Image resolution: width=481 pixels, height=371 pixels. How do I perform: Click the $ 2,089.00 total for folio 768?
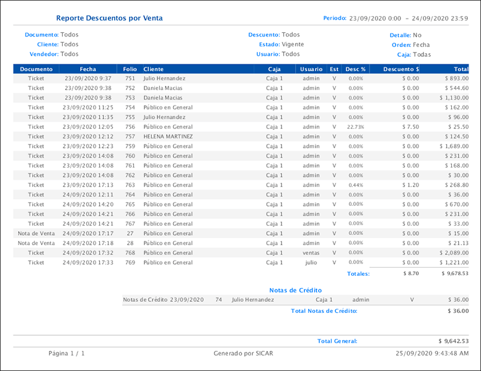pos(454,253)
